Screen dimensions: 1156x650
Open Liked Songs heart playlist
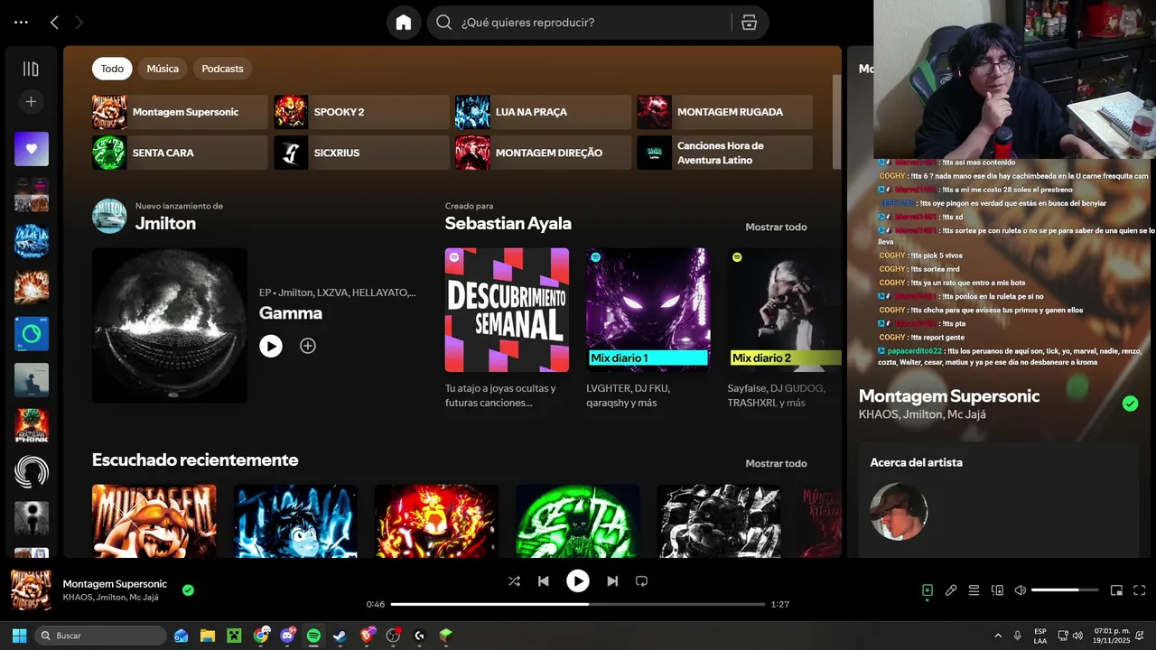(x=32, y=149)
